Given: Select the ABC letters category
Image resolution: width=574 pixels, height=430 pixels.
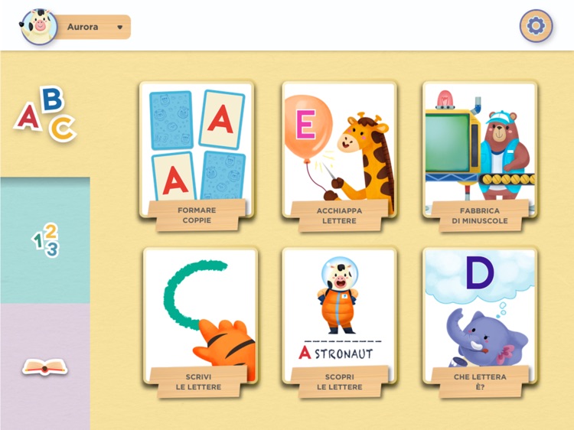Looking at the screenshot, I should (x=45, y=114).
